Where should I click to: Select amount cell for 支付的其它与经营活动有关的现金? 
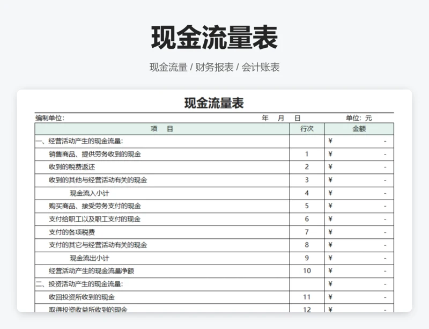click(x=359, y=245)
